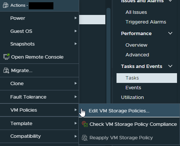Viewport: 180px width, 146px height.
Task: Open the Power submenu
Action: [x=39, y=18]
